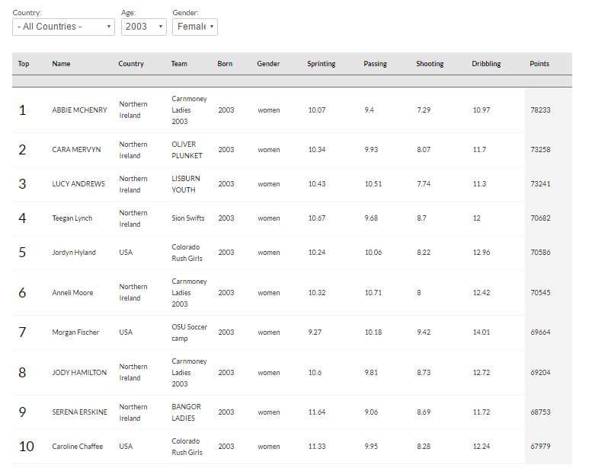Click points value 70586
The height and width of the screenshot is (474, 595).
[x=540, y=253]
